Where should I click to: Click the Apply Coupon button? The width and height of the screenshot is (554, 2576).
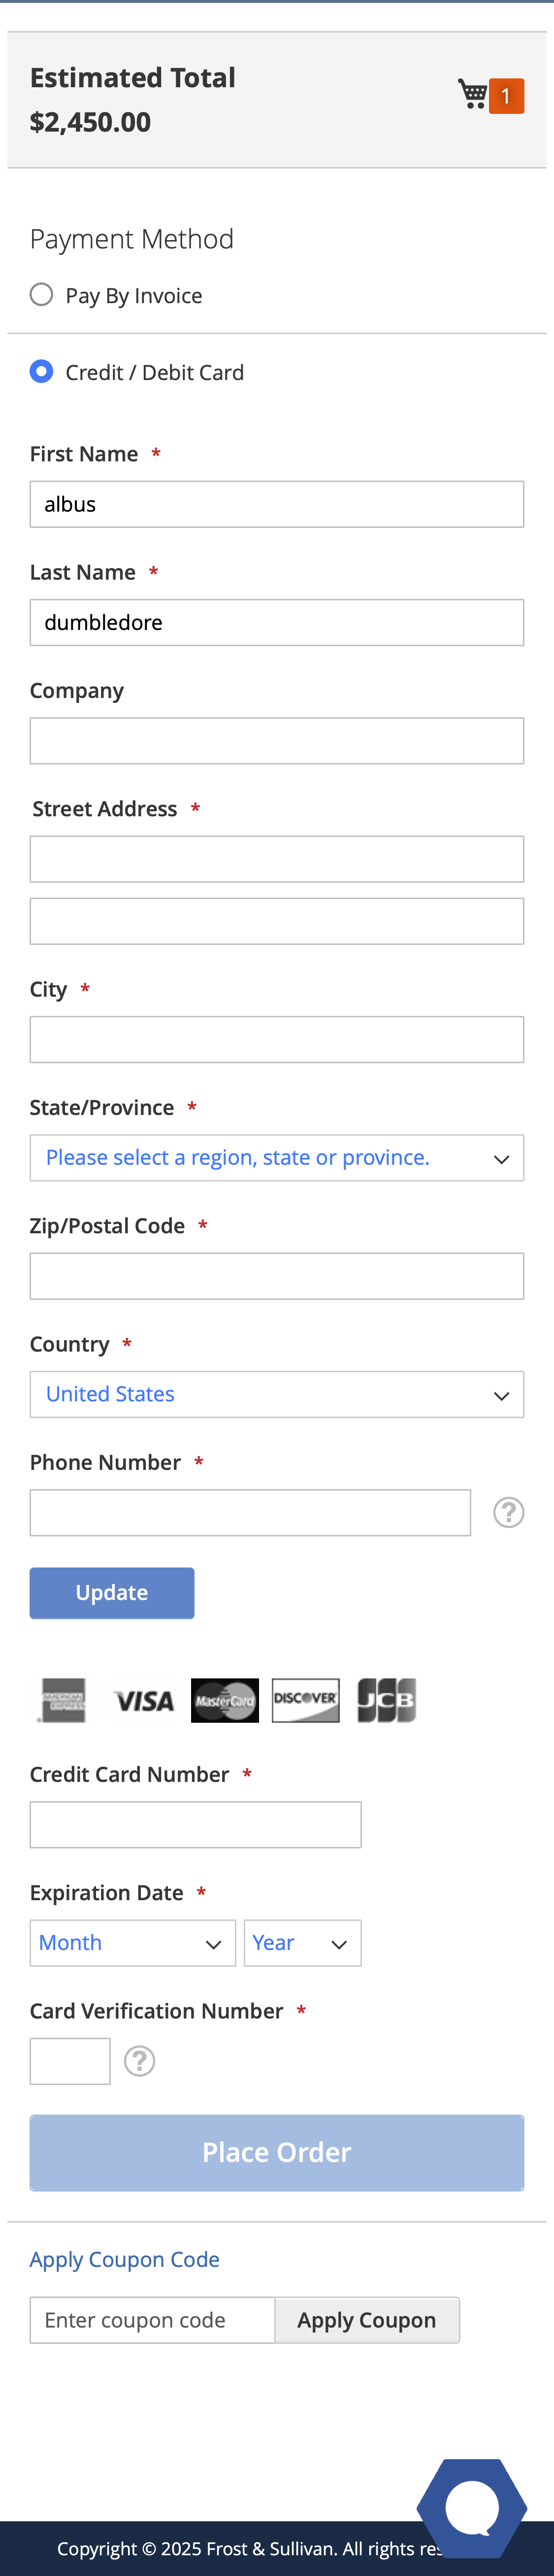[366, 2320]
